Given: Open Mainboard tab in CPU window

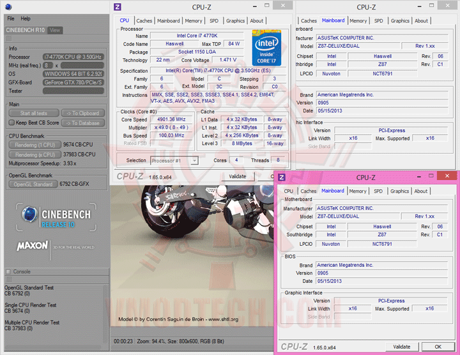Looking at the screenshot, I should click(x=169, y=21).
